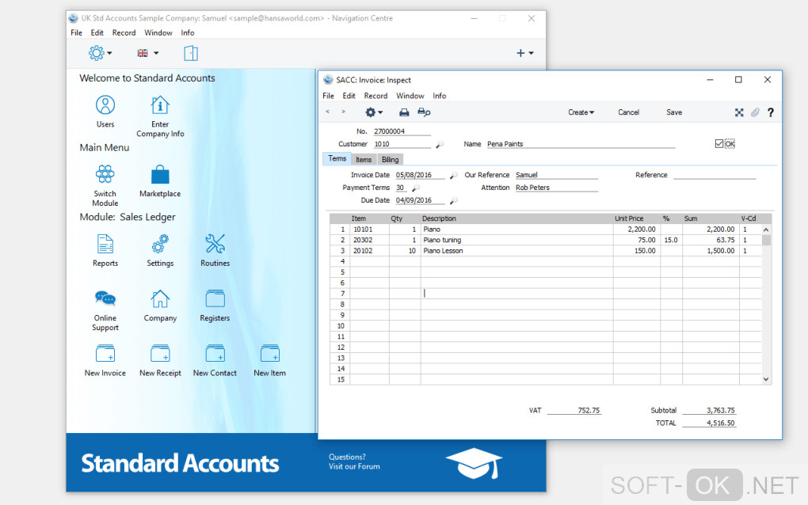The image size is (808, 505).
Task: Click the items grid scroll down arrow
Action: pos(766,379)
